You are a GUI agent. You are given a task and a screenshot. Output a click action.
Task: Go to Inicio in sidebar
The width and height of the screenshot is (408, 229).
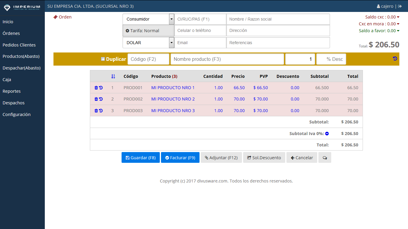coord(8,22)
